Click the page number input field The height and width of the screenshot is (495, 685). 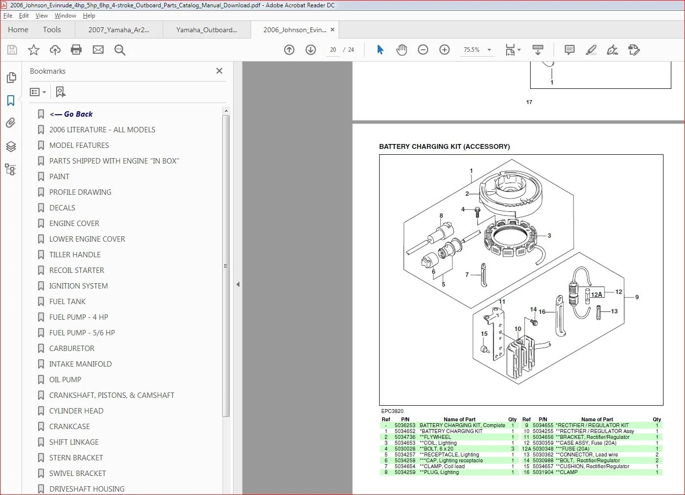[333, 50]
